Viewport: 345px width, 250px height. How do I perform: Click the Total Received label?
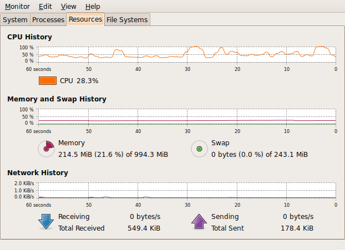(x=81, y=228)
